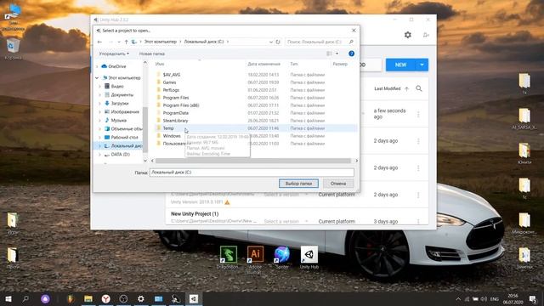Screen dimensions: 544x306
Task: Sort by Размер column header
Action: pos(340,64)
